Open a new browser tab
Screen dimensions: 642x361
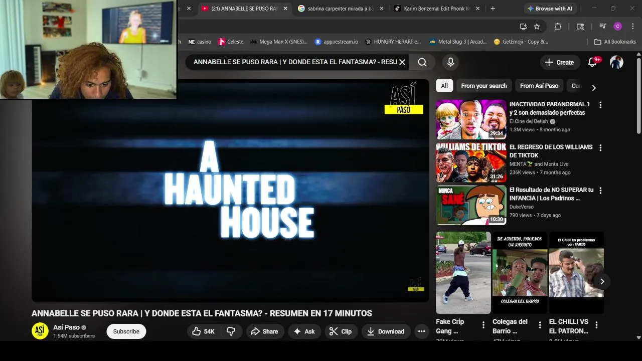click(x=493, y=9)
